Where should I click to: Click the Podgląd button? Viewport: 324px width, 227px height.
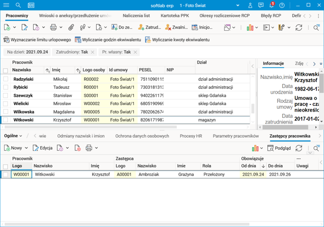[279, 148]
